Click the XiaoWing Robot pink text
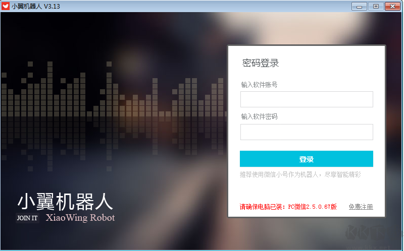This screenshot has height=251, width=404. point(80,218)
